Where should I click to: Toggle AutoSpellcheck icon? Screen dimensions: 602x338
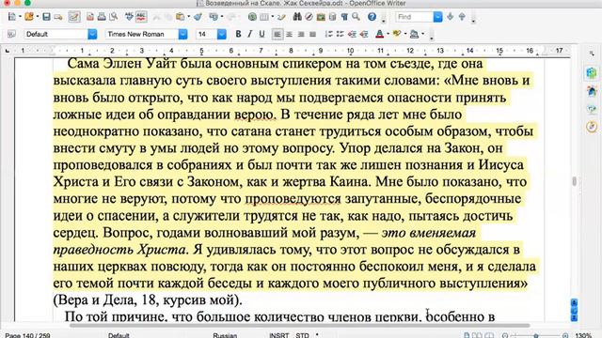pyautogui.click(x=141, y=17)
